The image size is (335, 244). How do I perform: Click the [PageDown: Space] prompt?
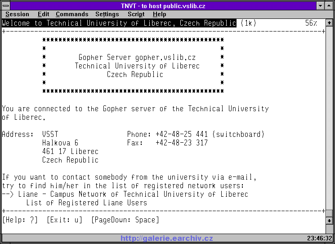pos(125,220)
